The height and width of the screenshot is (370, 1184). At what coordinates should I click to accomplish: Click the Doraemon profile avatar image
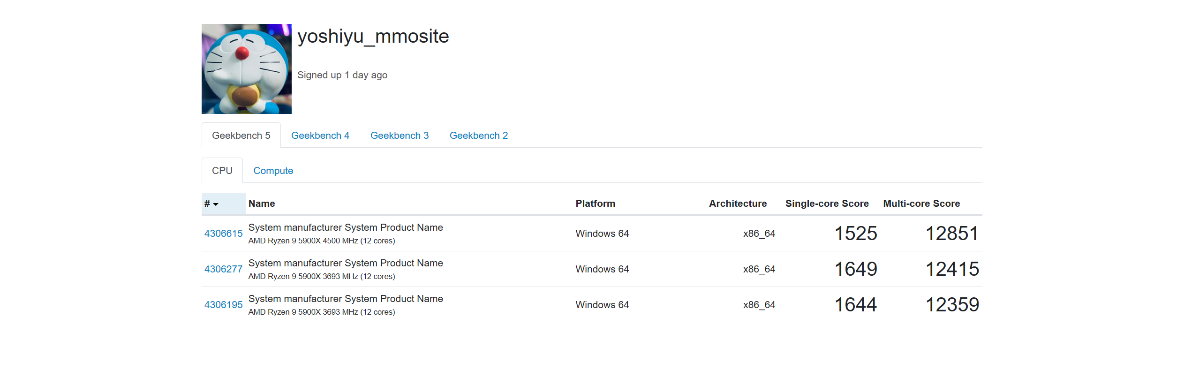246,69
